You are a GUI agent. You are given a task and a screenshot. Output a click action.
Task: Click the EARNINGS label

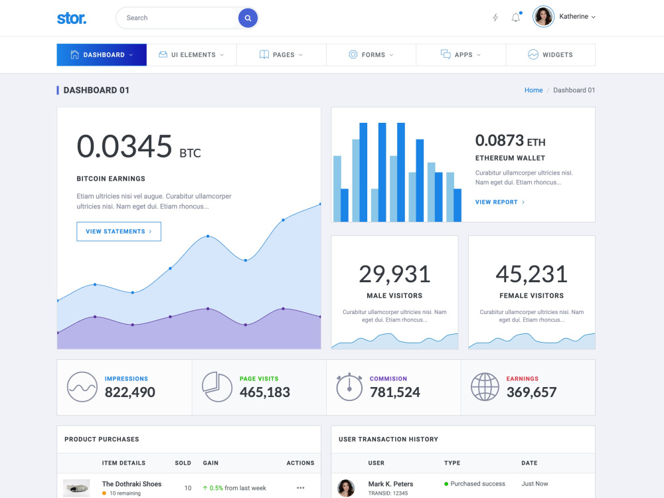pos(522,378)
